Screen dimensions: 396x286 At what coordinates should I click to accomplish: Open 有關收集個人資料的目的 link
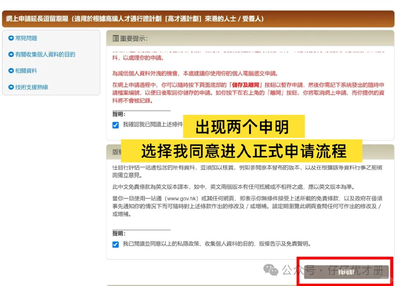pos(45,54)
